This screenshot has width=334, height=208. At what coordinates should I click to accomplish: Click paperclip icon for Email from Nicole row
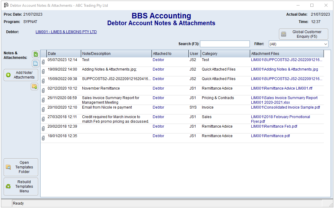(x=43, y=110)
